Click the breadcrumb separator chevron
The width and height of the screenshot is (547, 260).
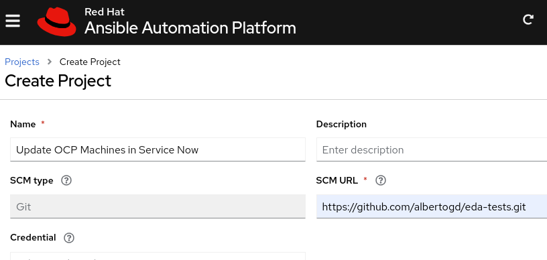tap(50, 62)
